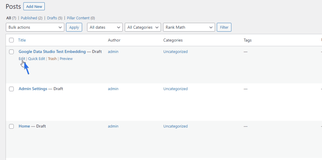
Task: Sort posts by the Title column
Action: (x=22, y=40)
